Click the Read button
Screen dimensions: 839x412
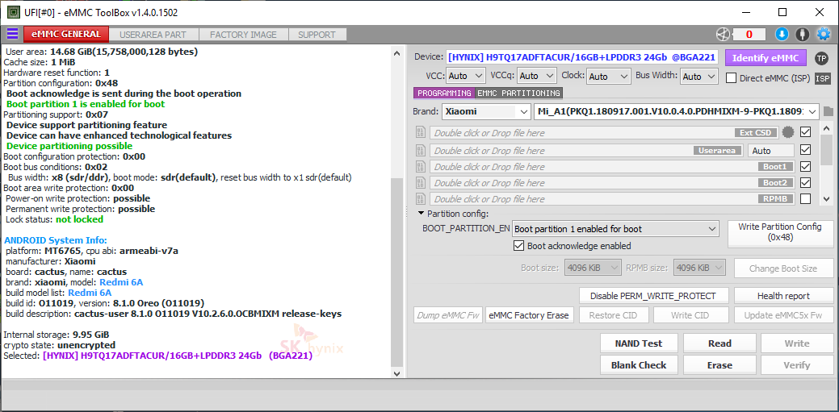(x=719, y=343)
